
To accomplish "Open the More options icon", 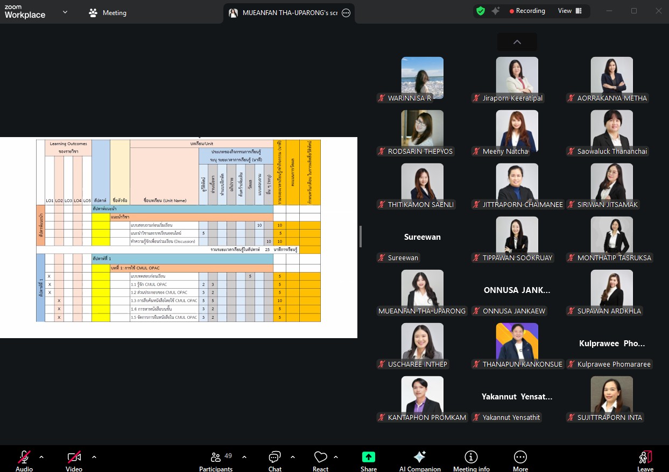I will coord(520,457).
